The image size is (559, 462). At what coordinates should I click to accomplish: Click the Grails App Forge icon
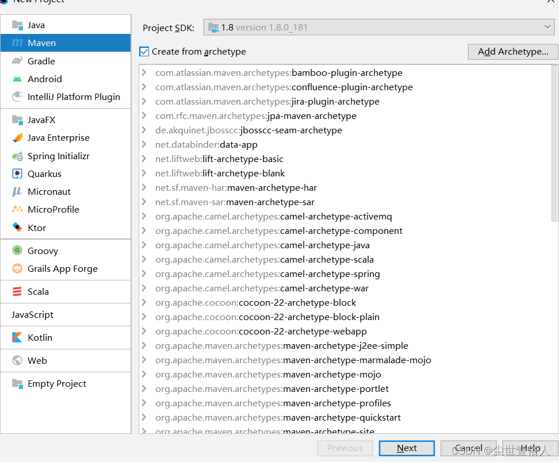pyautogui.click(x=17, y=268)
